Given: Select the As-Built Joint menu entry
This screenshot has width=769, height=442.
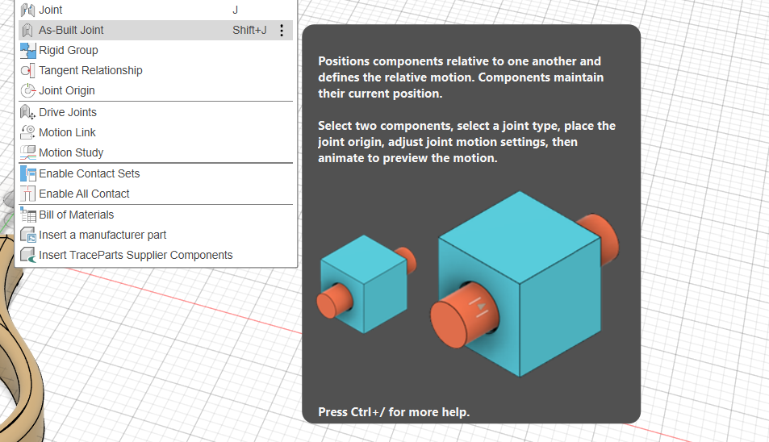Looking at the screenshot, I should pos(71,30).
